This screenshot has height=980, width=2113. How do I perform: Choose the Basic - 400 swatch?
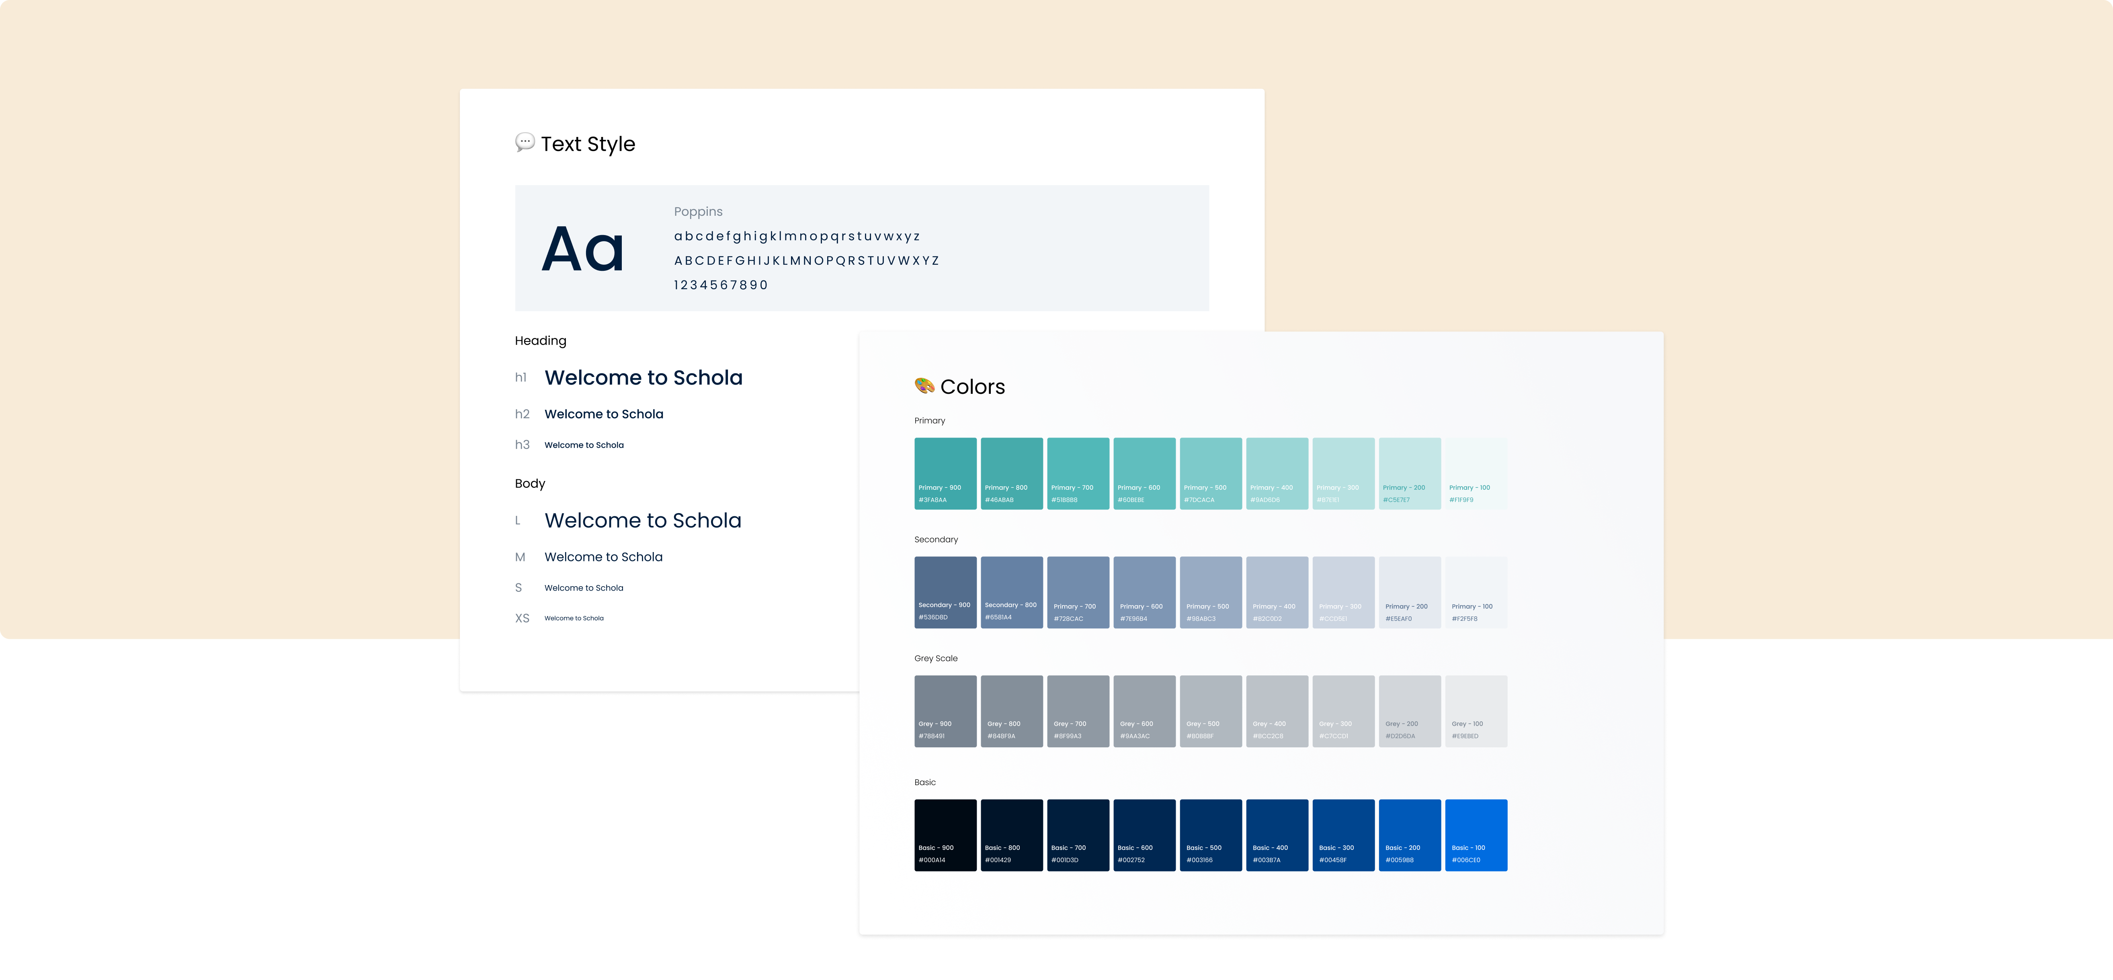click(1277, 835)
